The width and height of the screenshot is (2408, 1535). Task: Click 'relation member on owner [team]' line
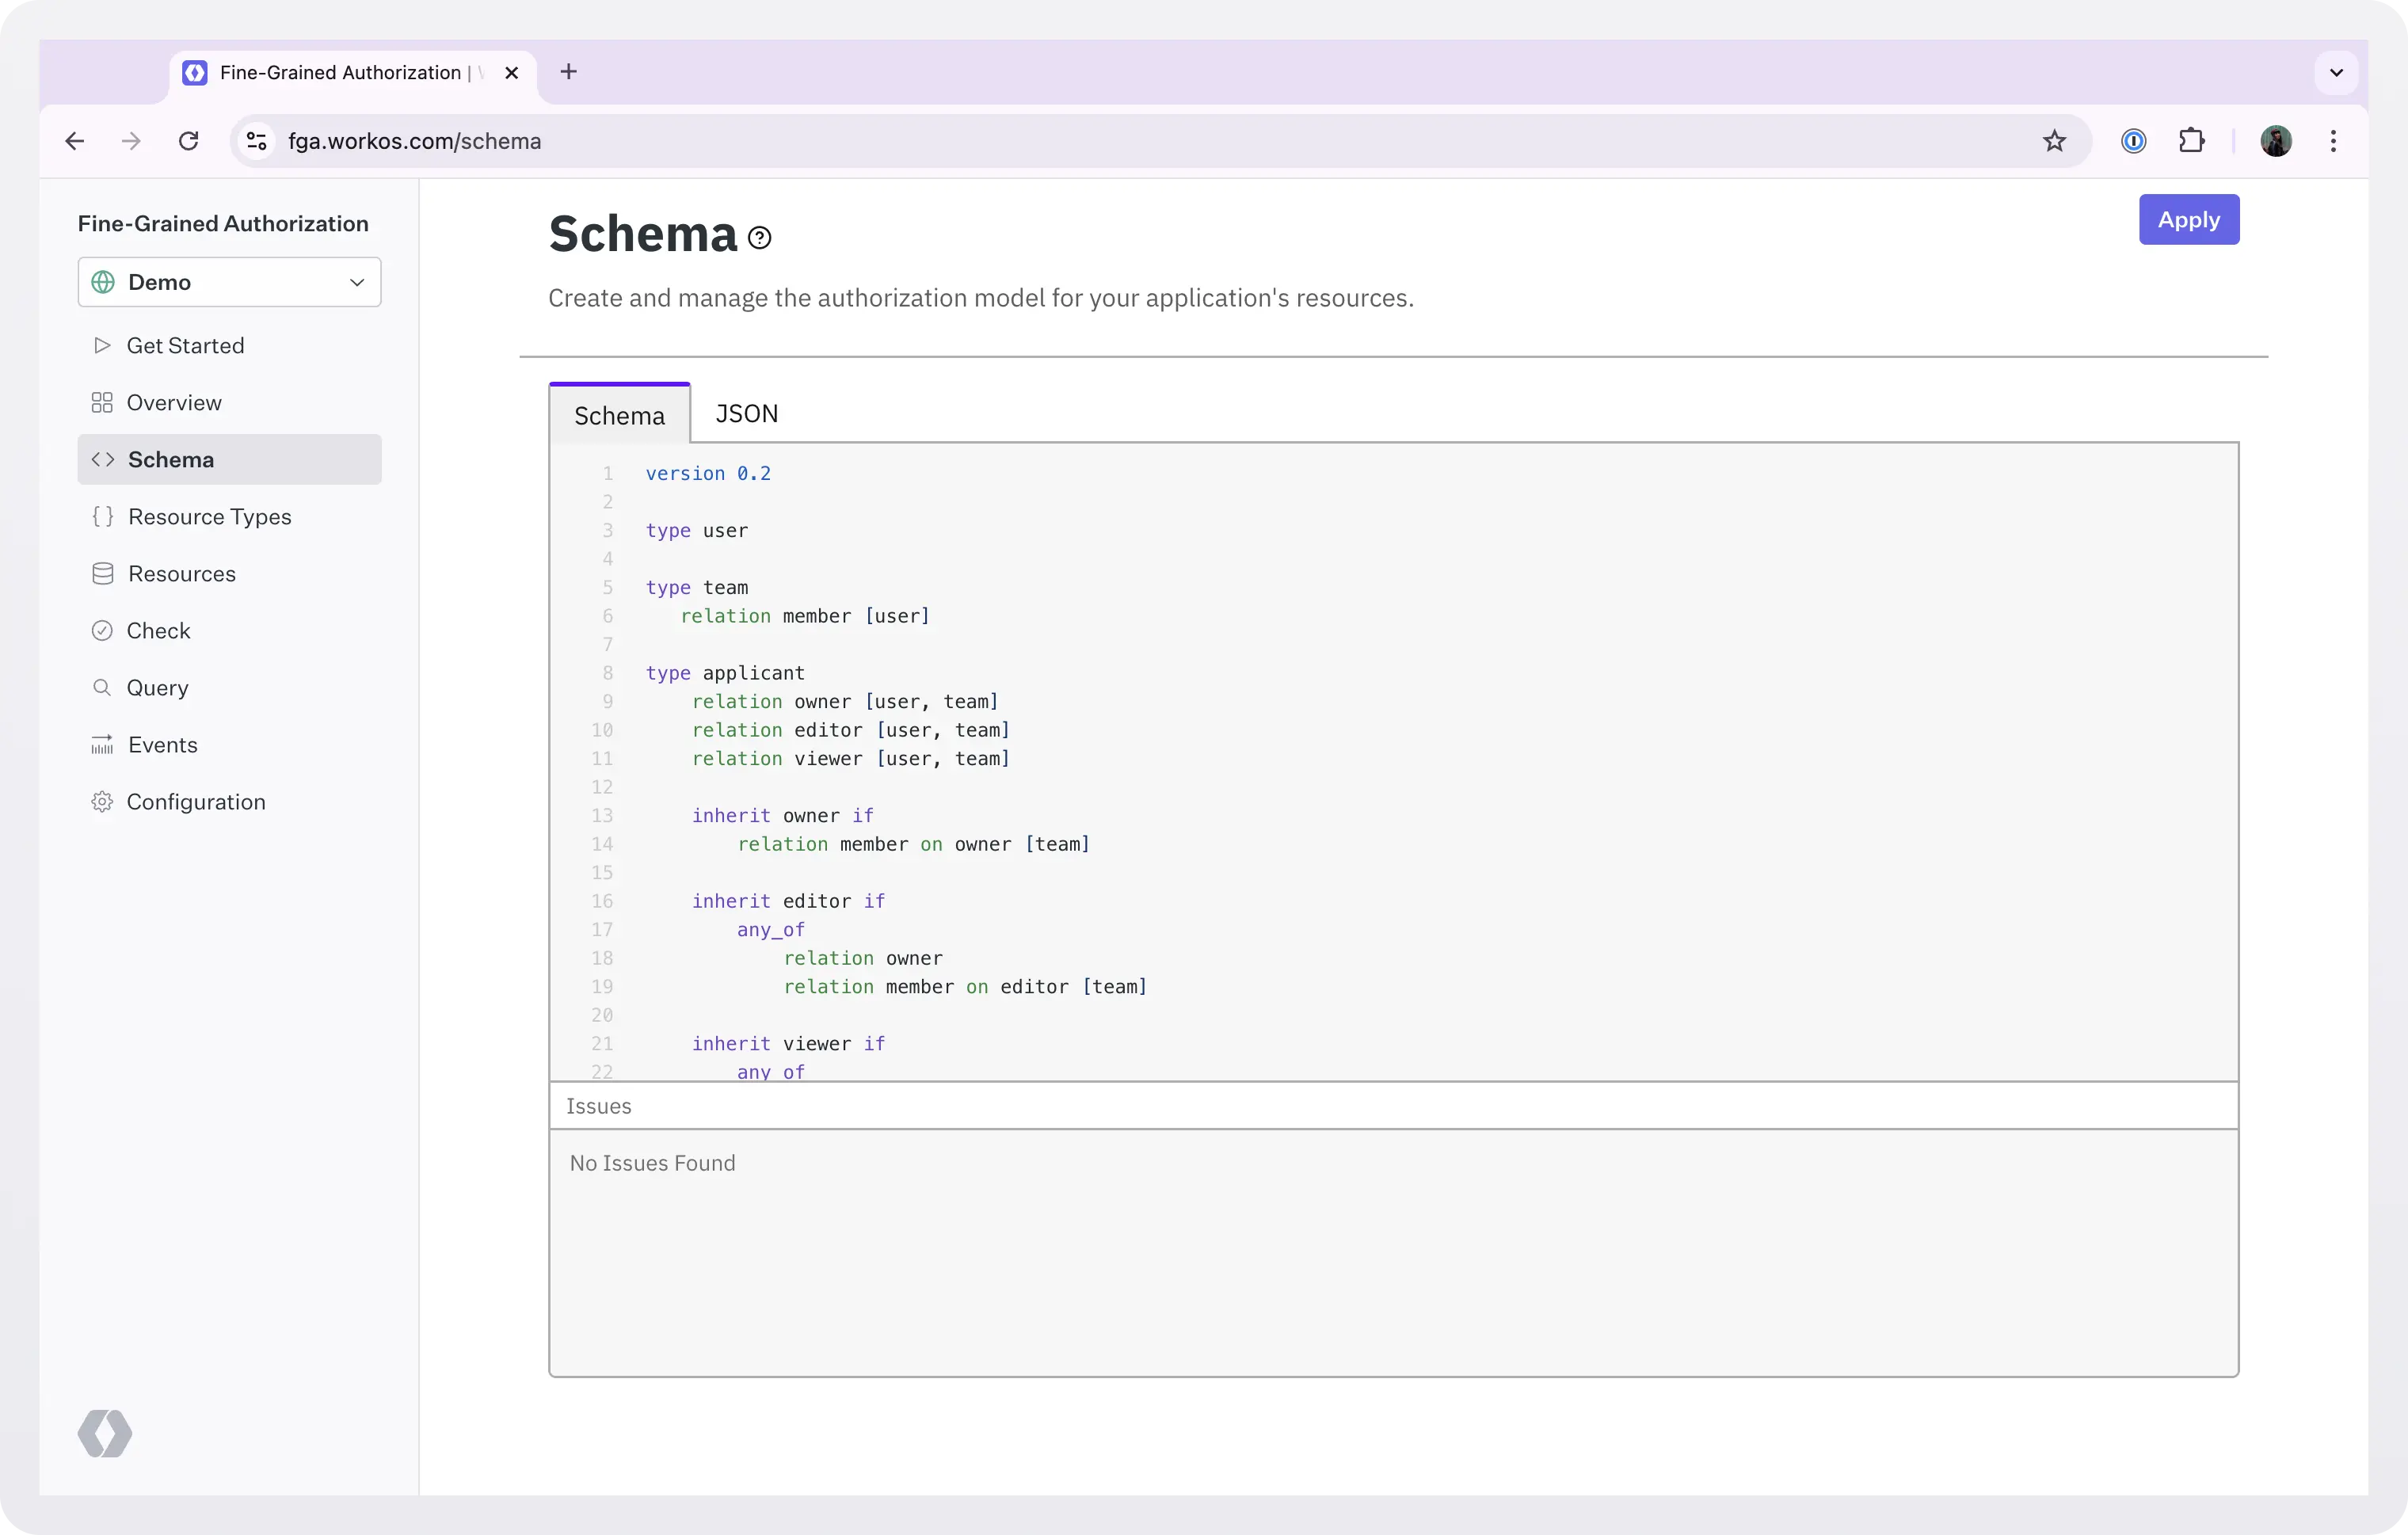(914, 844)
